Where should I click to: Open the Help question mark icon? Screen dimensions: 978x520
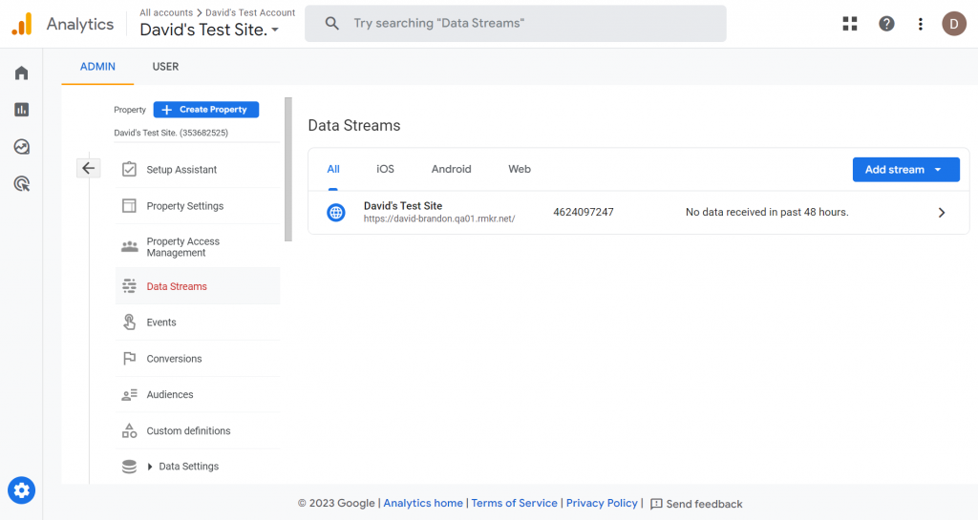886,24
